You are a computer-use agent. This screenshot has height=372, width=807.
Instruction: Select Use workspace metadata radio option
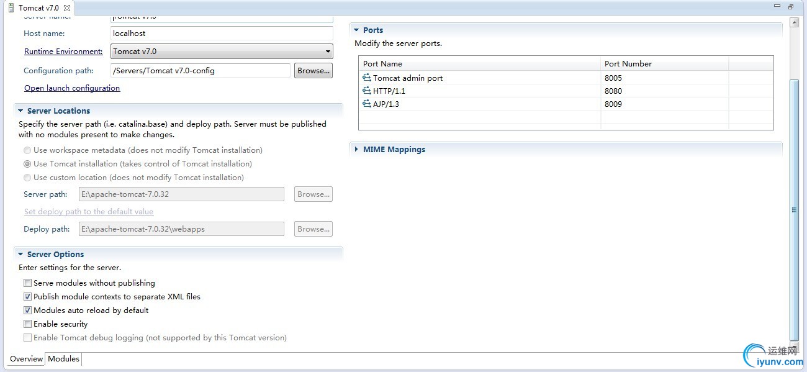click(27, 150)
